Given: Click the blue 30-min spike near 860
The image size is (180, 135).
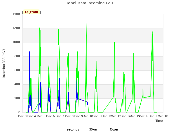Looking at the screenshot, I should (x=30, y=52).
